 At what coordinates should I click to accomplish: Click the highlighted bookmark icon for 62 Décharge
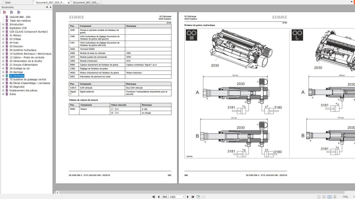point(7,76)
